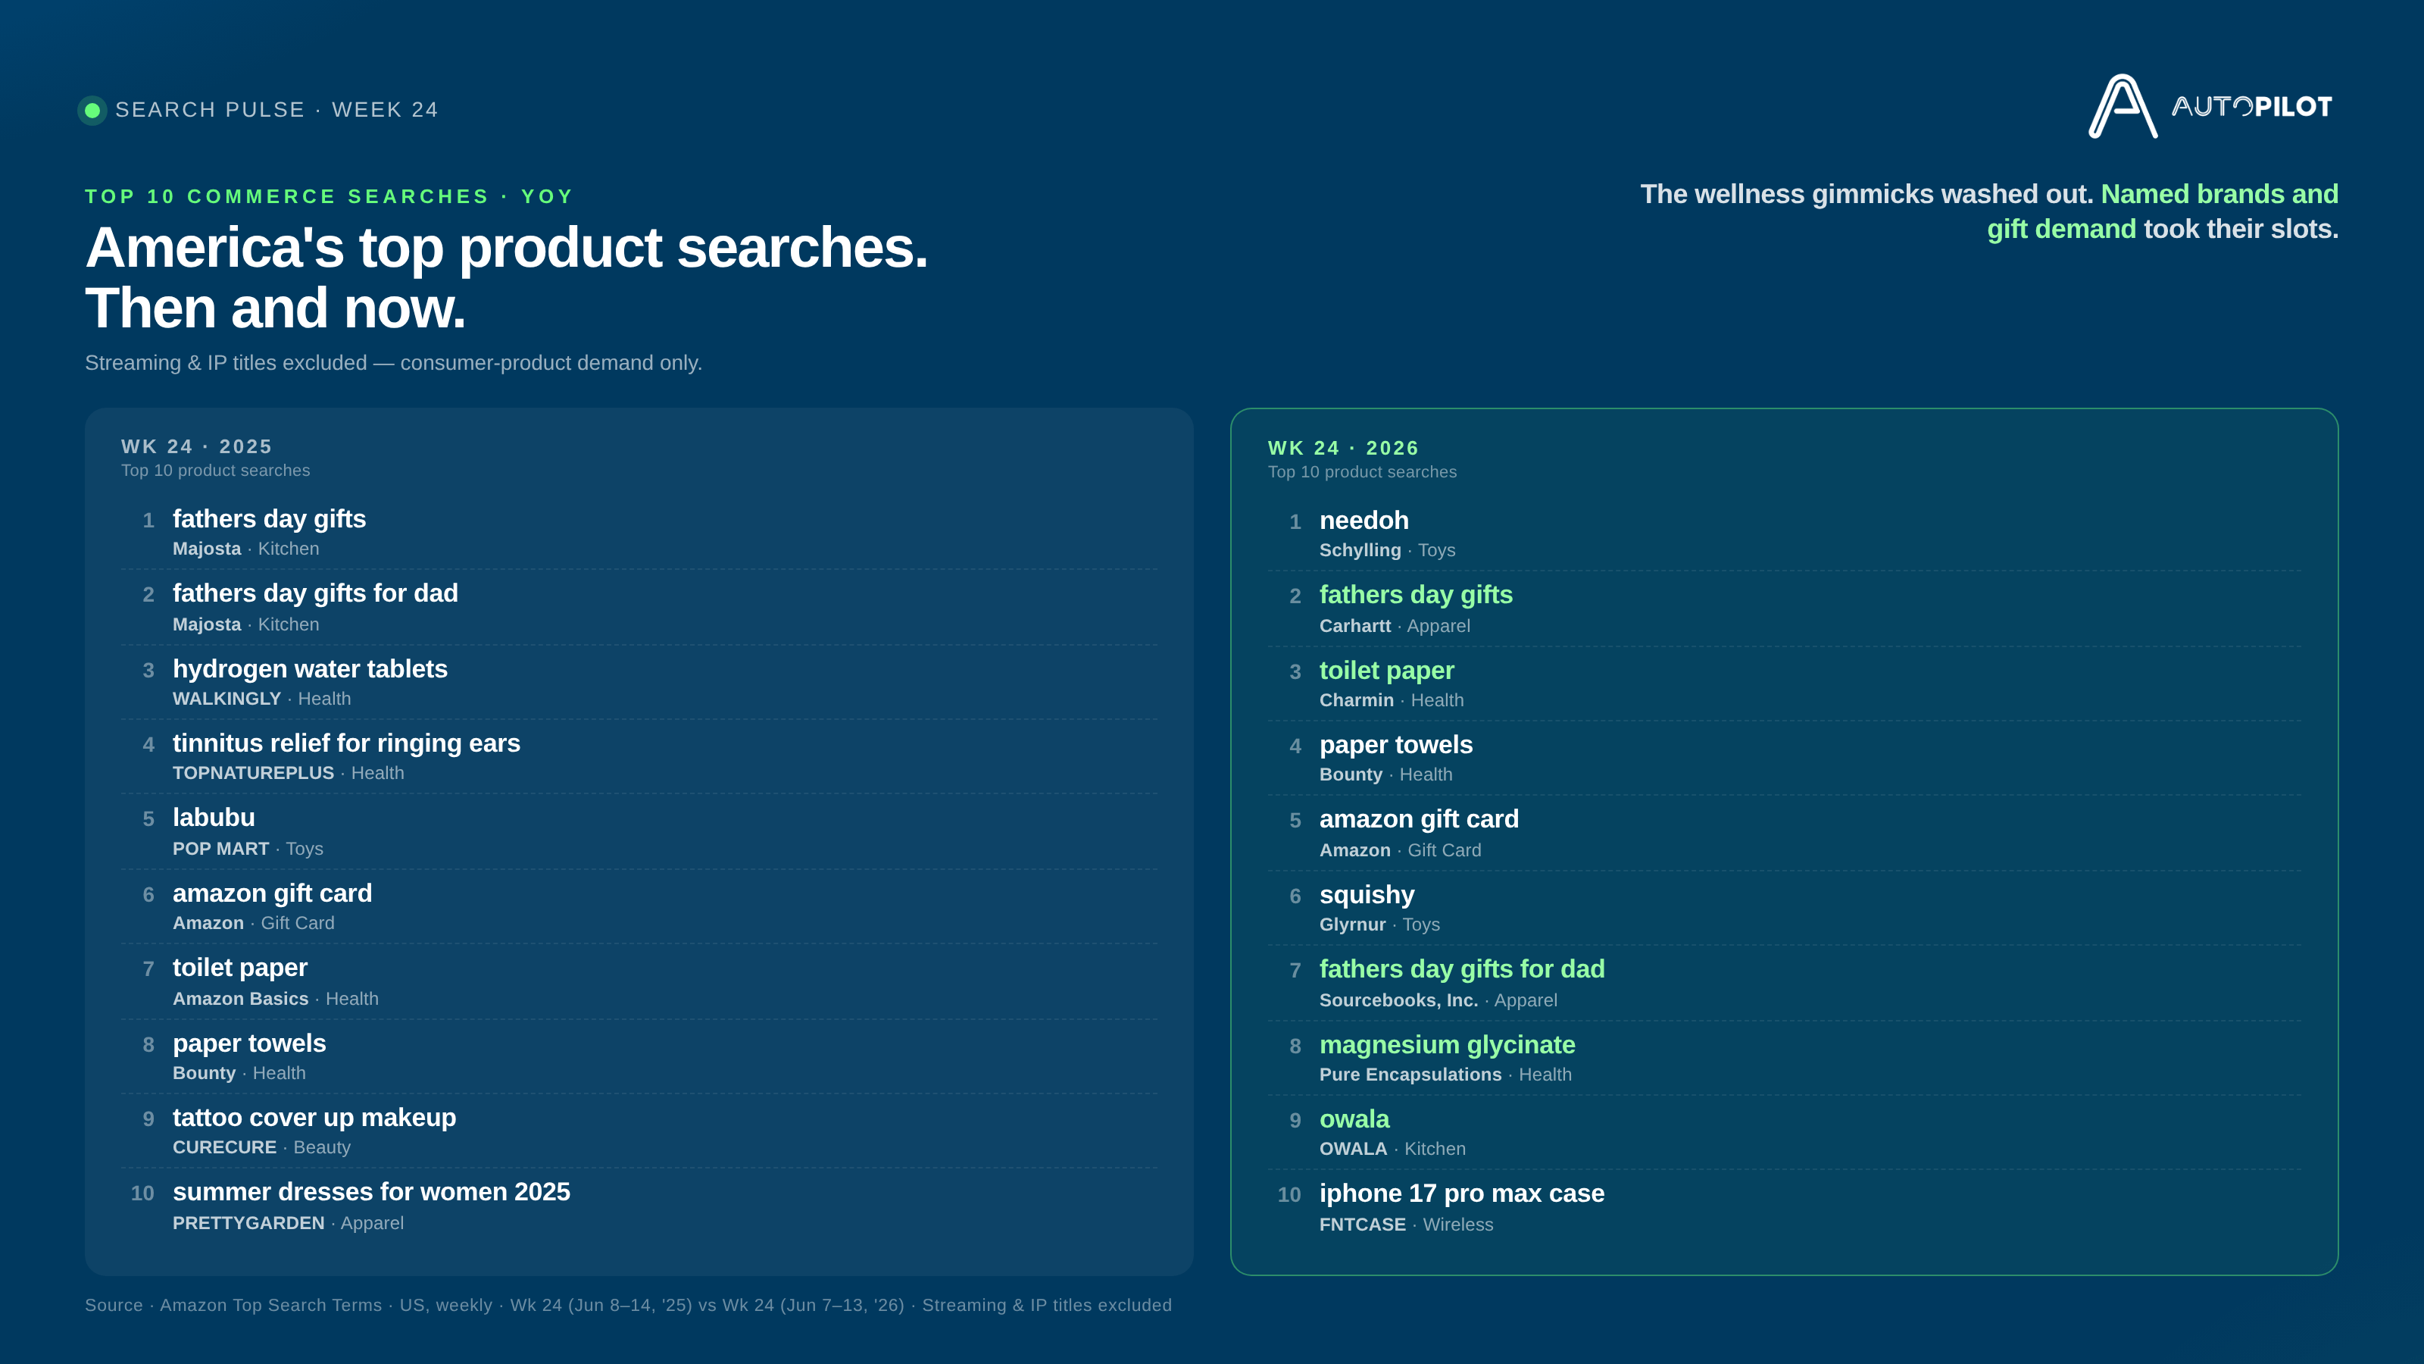Select 'Amazon · Gift Card' line in 2026 list

tap(1400, 849)
